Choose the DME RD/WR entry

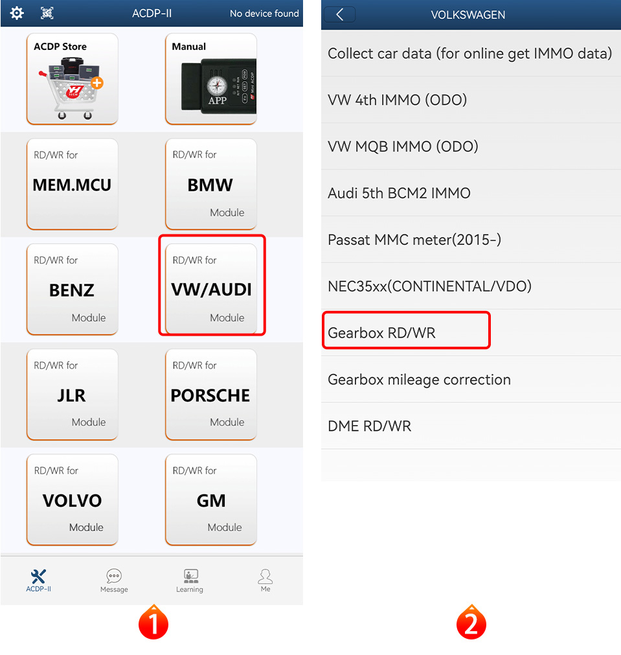pyautogui.click(x=471, y=426)
